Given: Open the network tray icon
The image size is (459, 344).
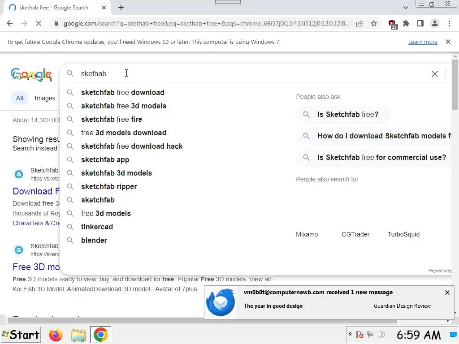Looking at the screenshot, I should coord(371,335).
